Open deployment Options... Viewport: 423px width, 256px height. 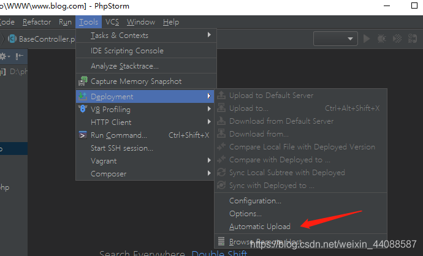tap(301, 214)
